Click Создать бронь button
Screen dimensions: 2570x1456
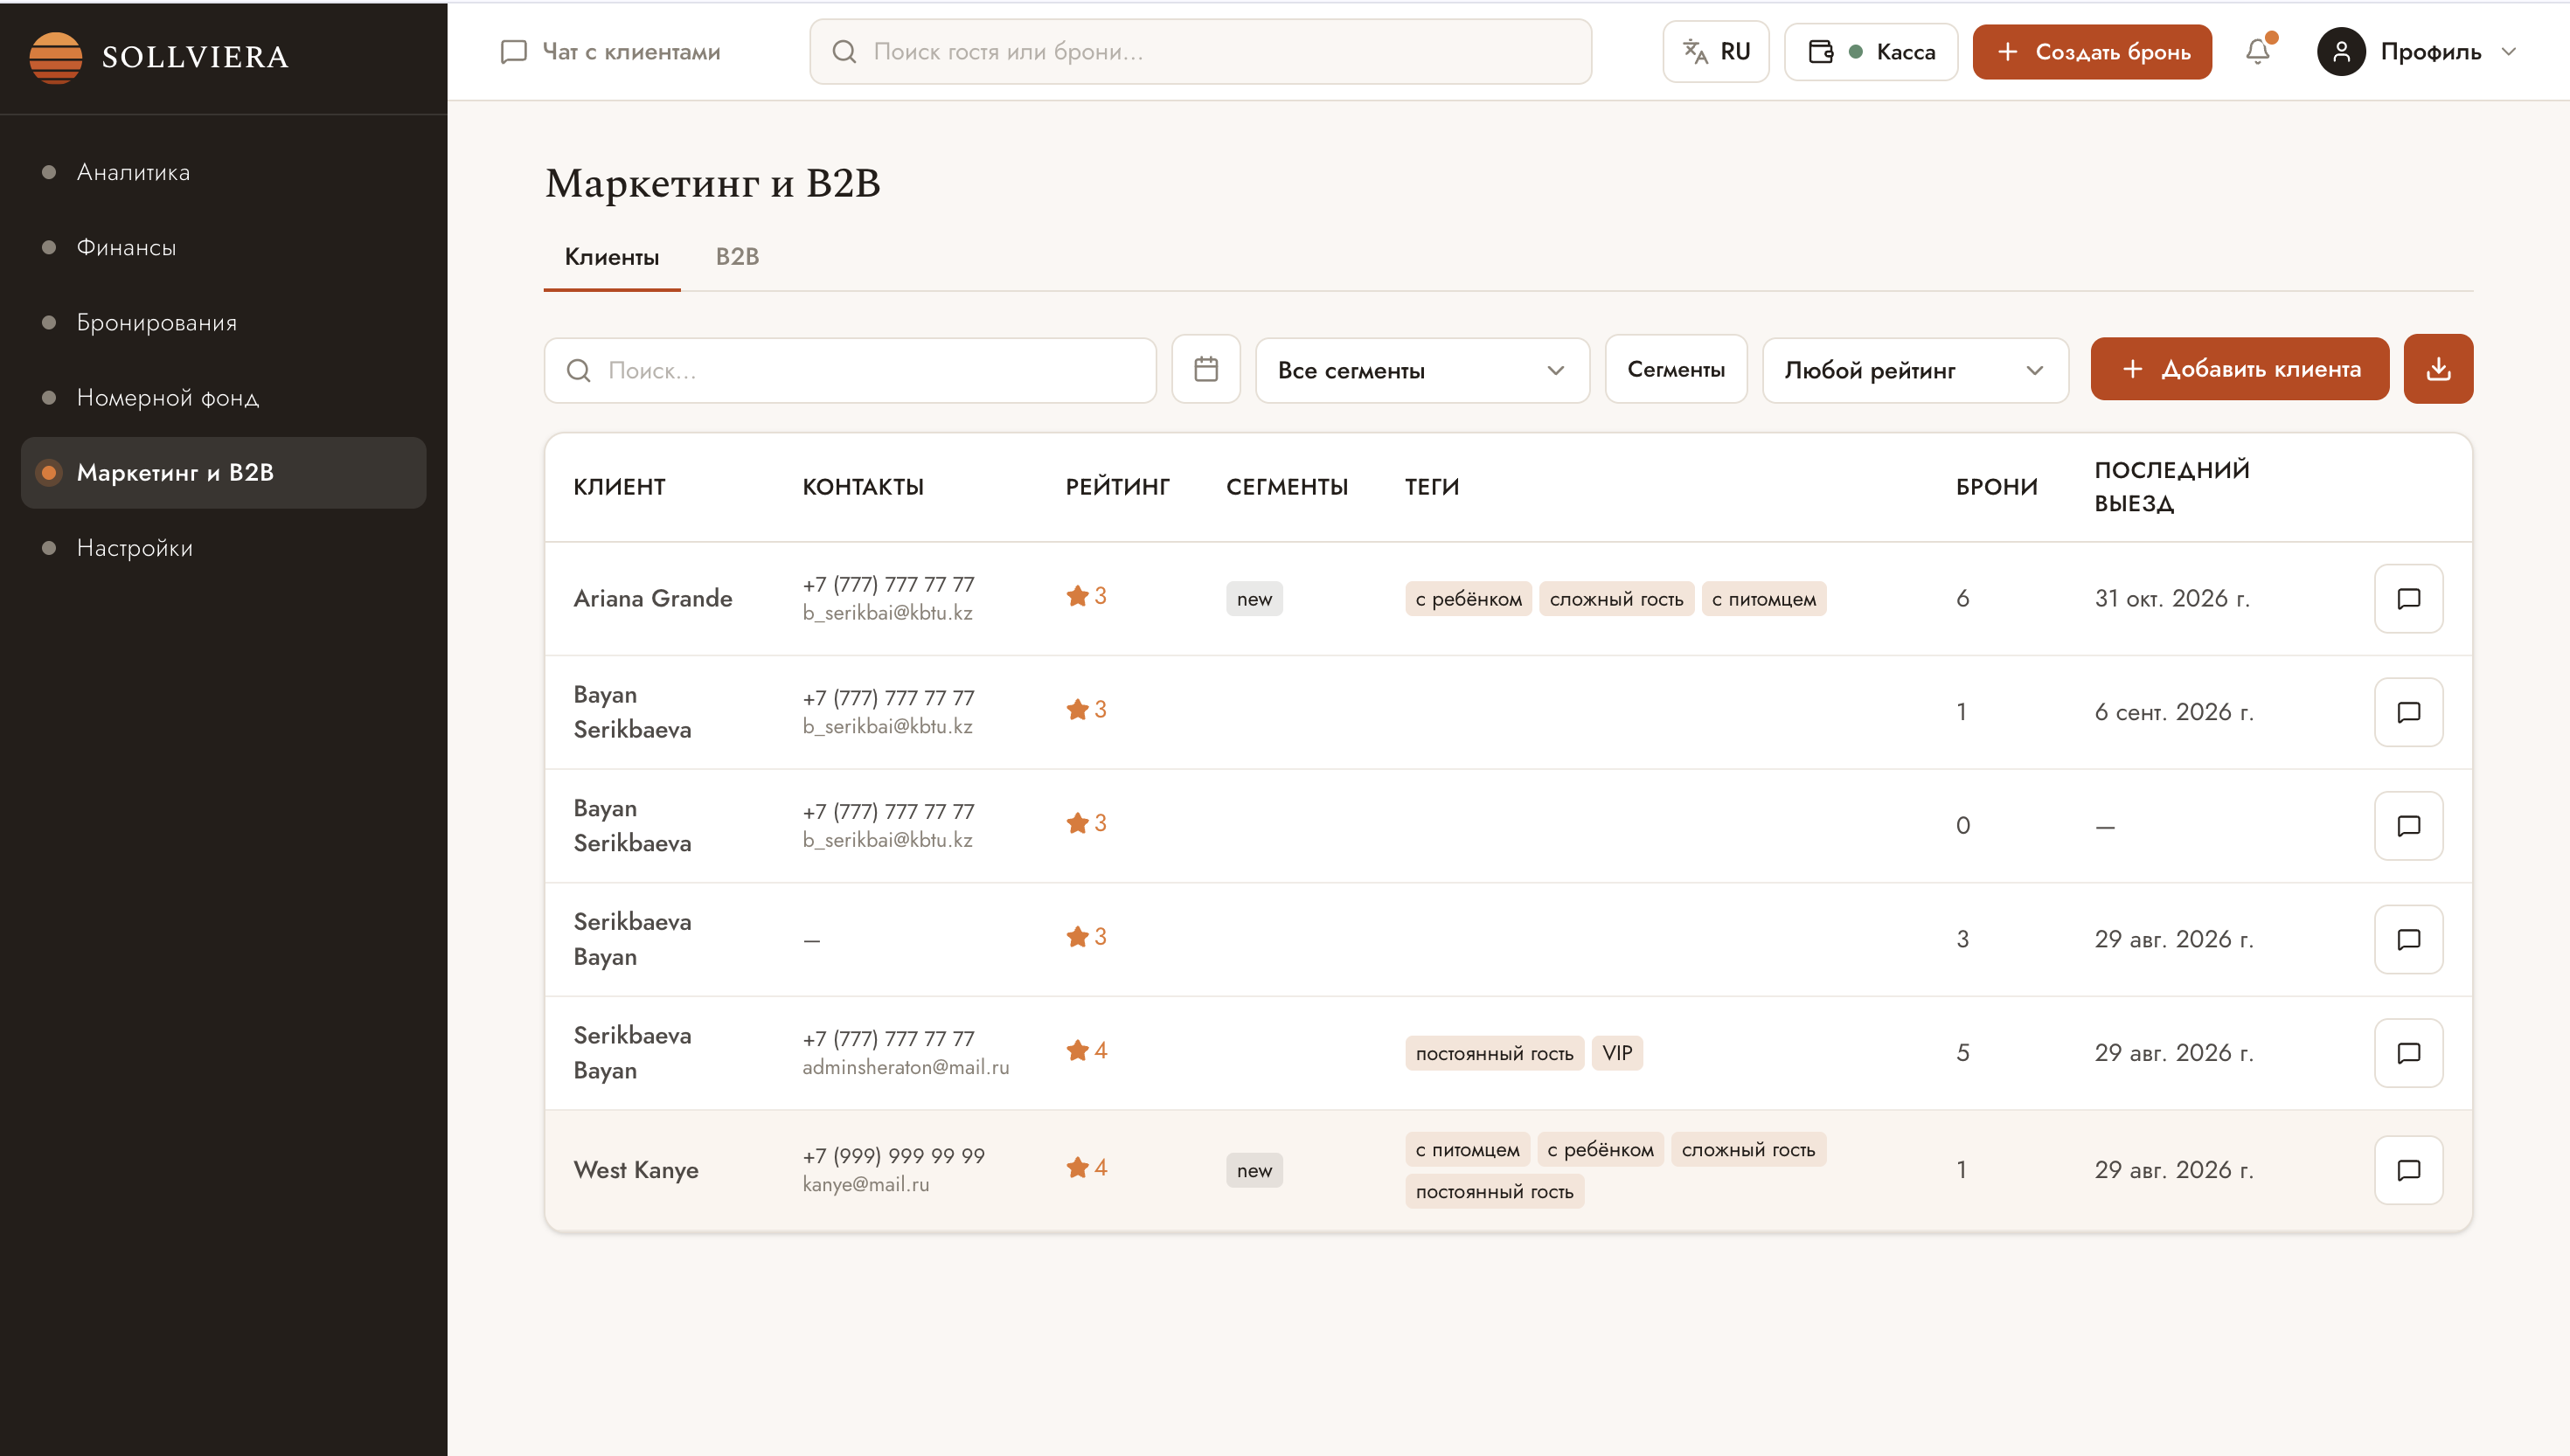pyautogui.click(x=2092, y=52)
